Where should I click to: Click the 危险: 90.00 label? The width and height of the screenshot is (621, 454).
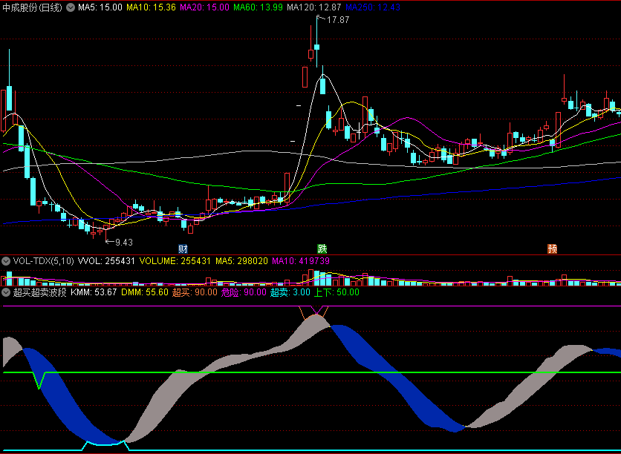(x=244, y=292)
